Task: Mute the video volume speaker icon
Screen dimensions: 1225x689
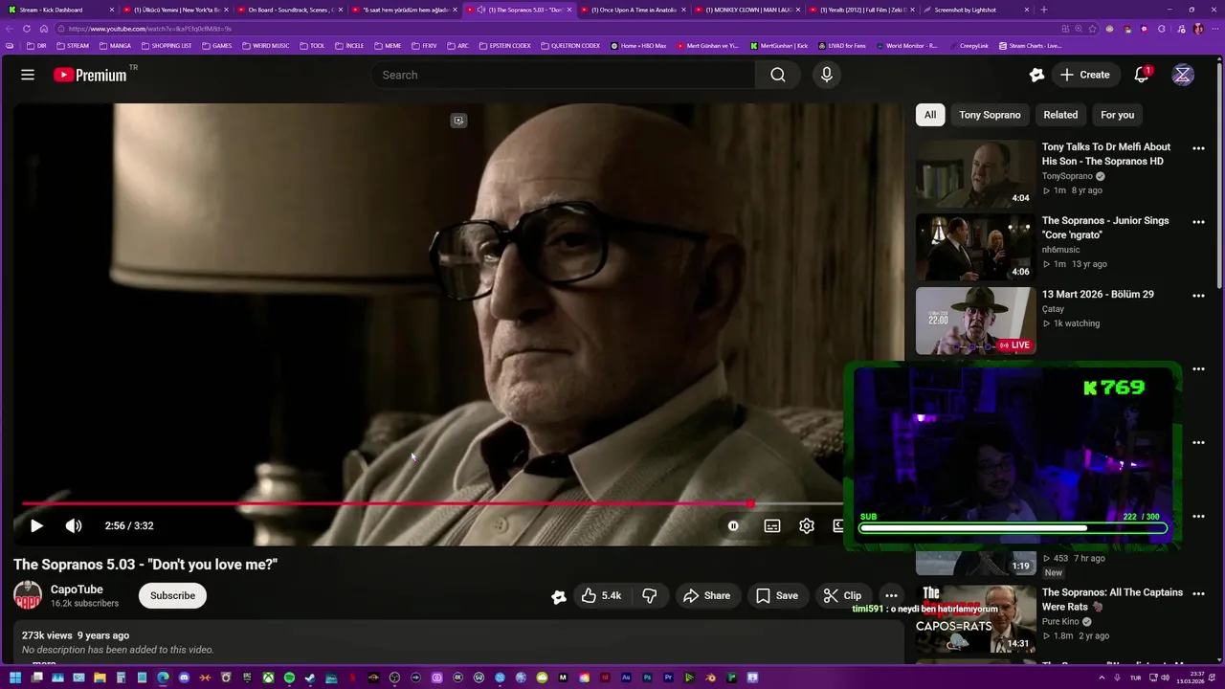Action: (x=74, y=525)
